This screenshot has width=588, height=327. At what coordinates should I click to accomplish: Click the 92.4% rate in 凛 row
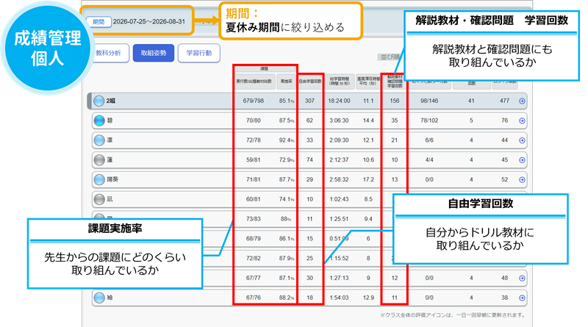tap(287, 140)
